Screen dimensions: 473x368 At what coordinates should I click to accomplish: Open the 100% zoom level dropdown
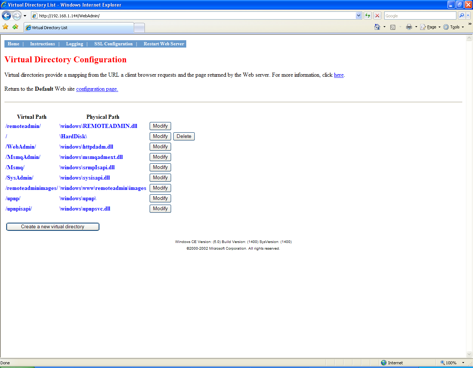463,363
